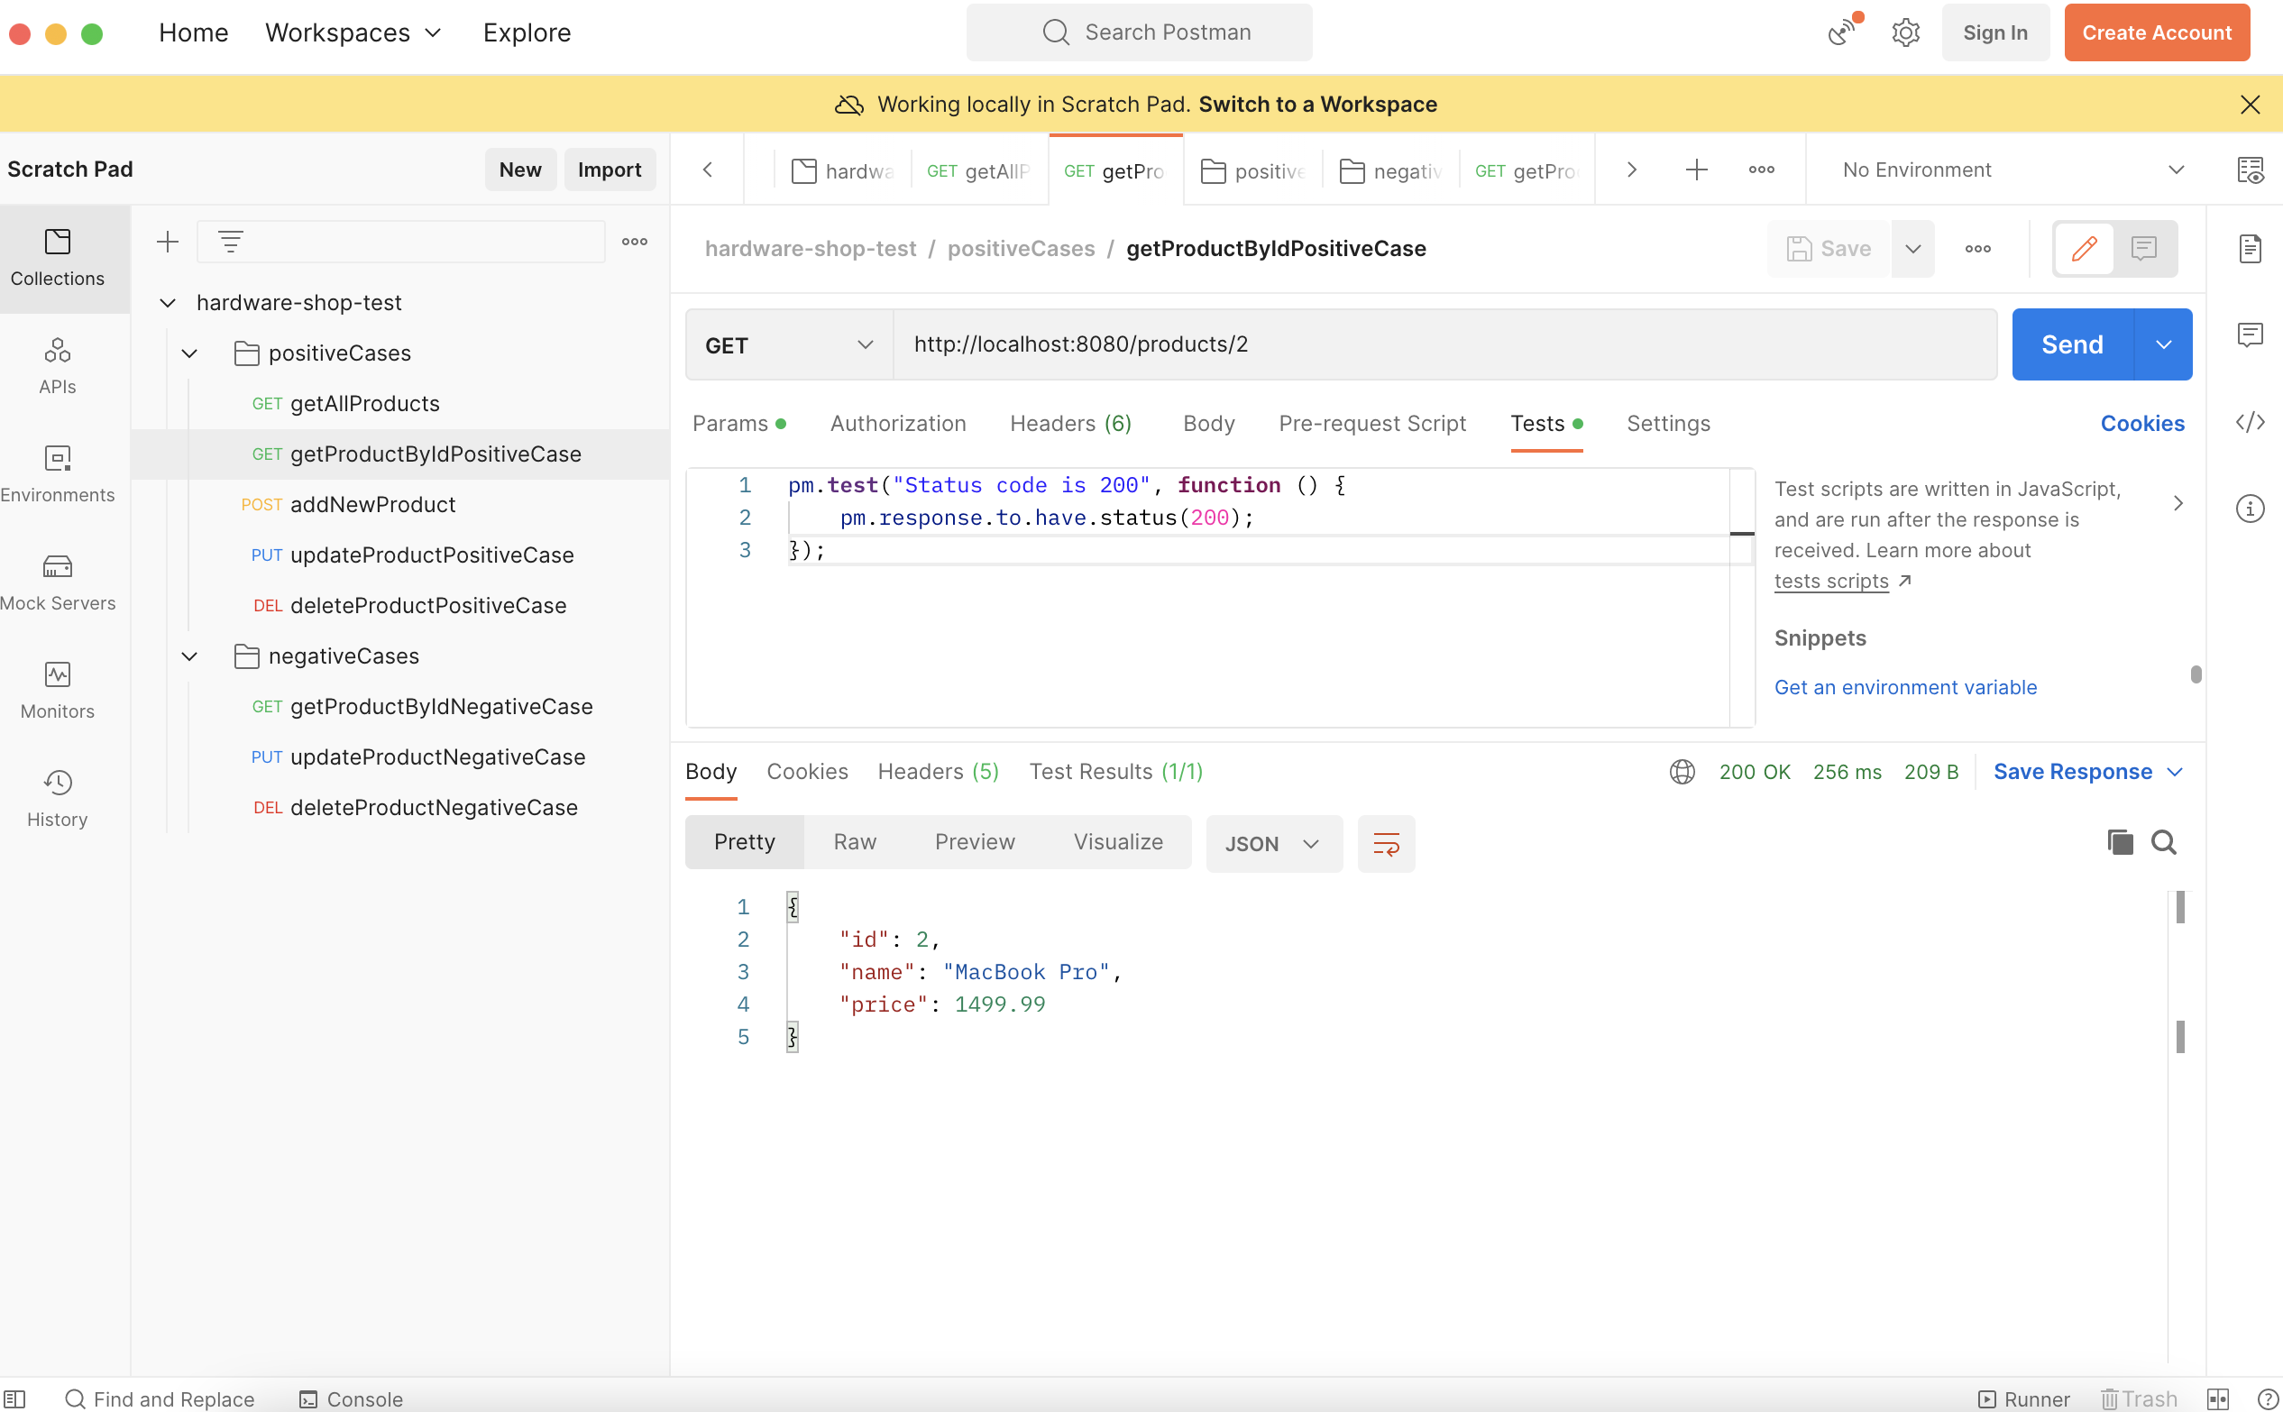Viewport: 2283px width, 1412px height.
Task: Open the documentation panel icon
Action: (2251, 249)
